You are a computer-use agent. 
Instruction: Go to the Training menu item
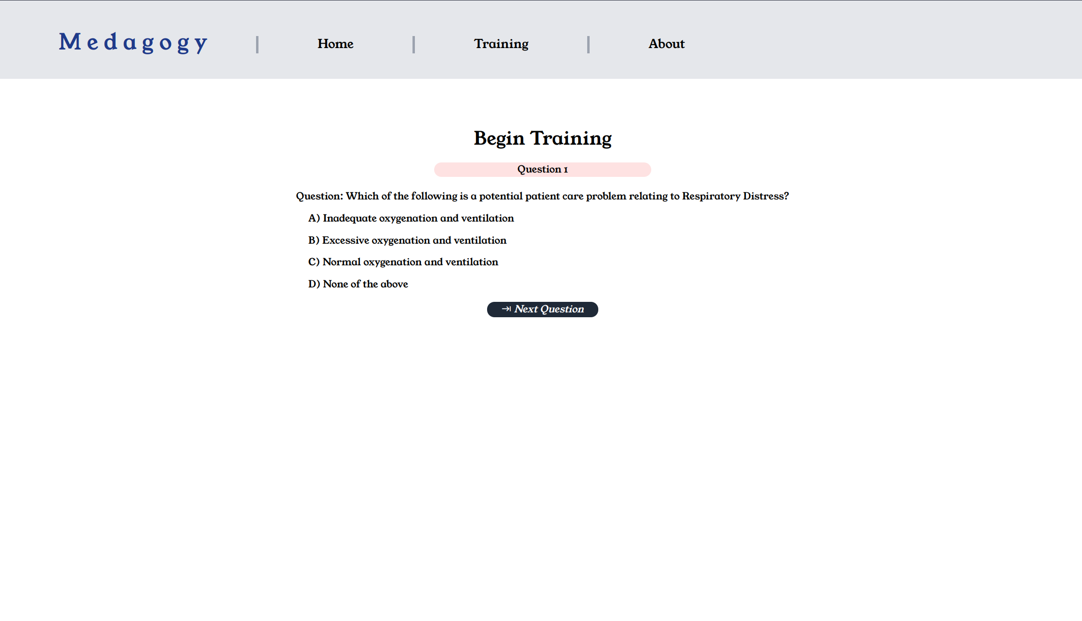coord(501,44)
